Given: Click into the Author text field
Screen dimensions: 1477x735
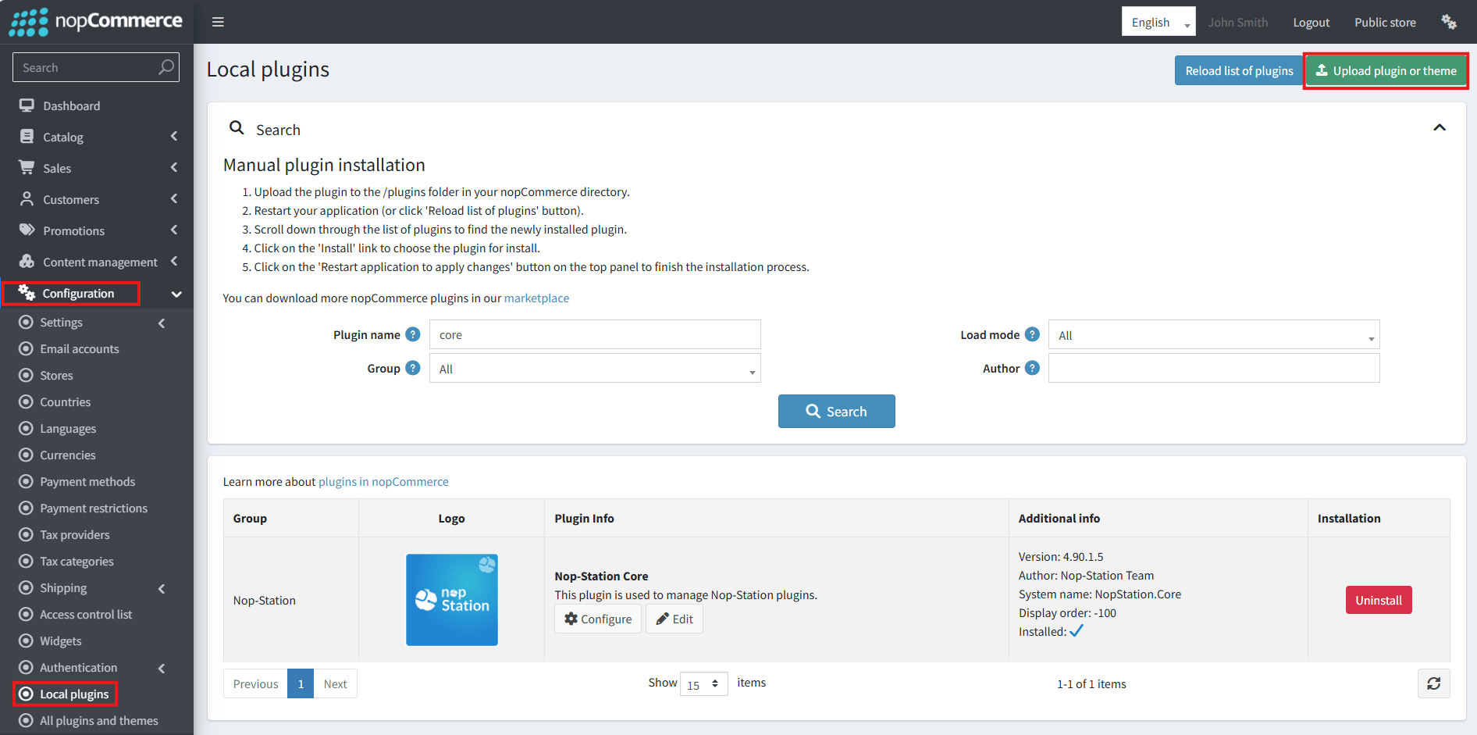Looking at the screenshot, I should pos(1214,368).
